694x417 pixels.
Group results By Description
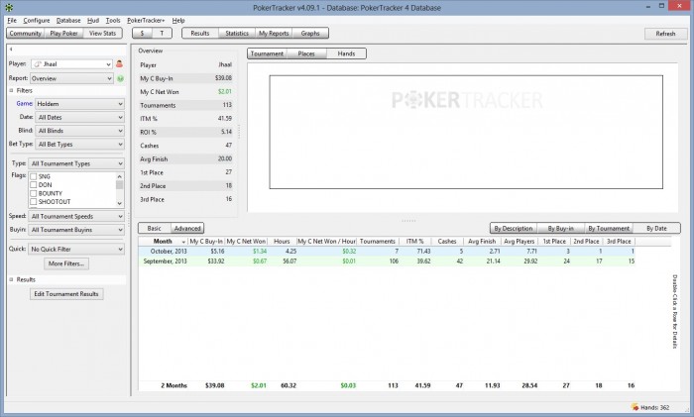tap(514, 228)
